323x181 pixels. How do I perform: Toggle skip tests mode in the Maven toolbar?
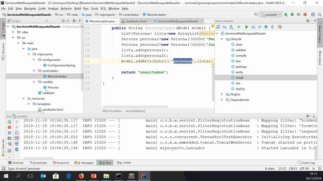click(x=266, y=27)
